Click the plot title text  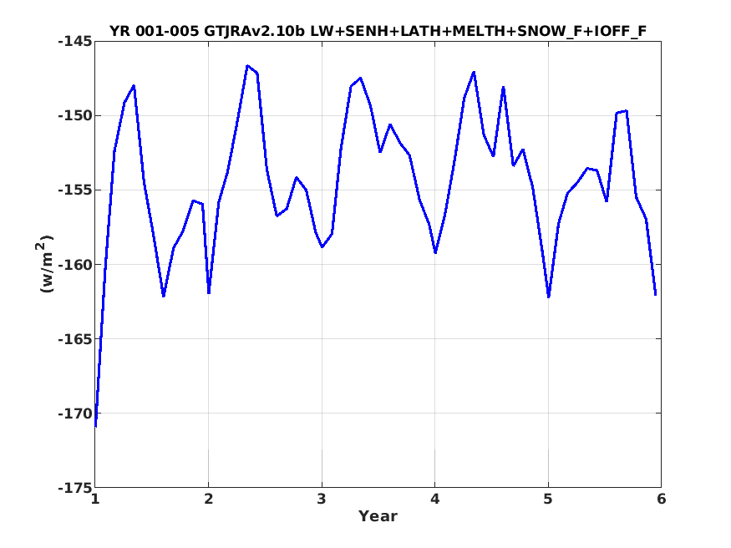click(x=378, y=31)
